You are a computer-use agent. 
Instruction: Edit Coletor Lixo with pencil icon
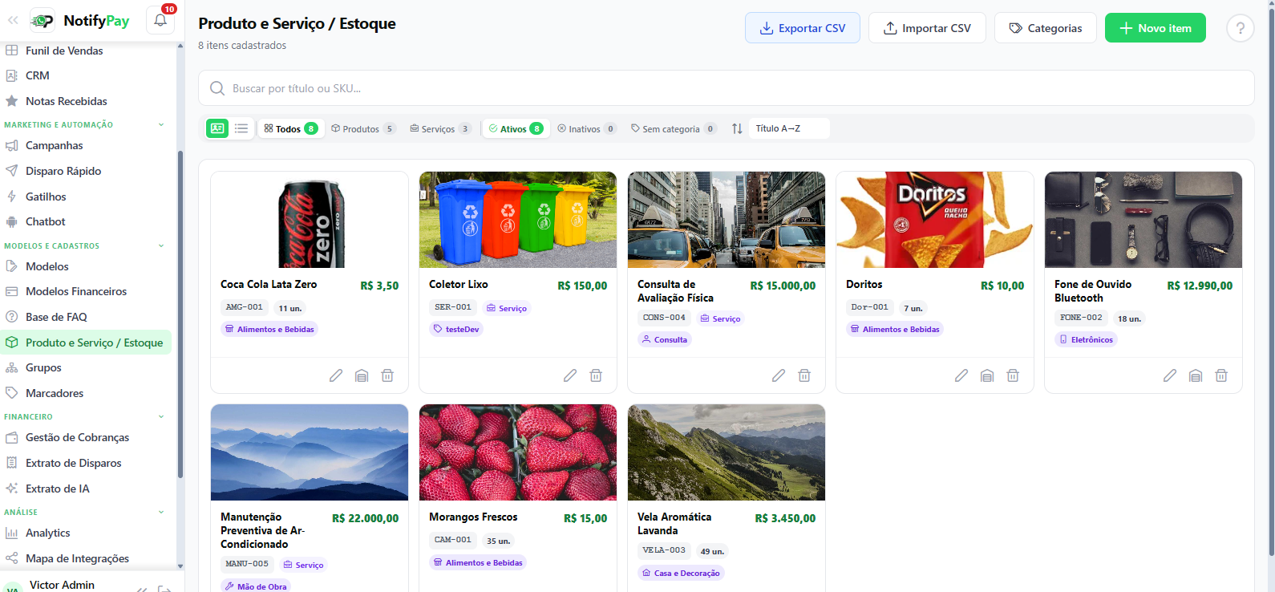(570, 375)
